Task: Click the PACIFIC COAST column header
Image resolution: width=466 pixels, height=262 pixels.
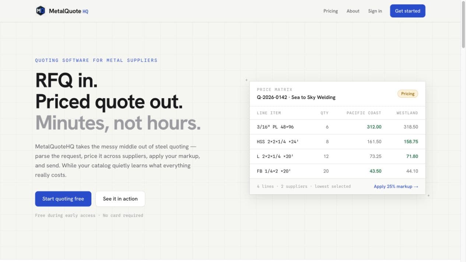Action: click(x=364, y=113)
